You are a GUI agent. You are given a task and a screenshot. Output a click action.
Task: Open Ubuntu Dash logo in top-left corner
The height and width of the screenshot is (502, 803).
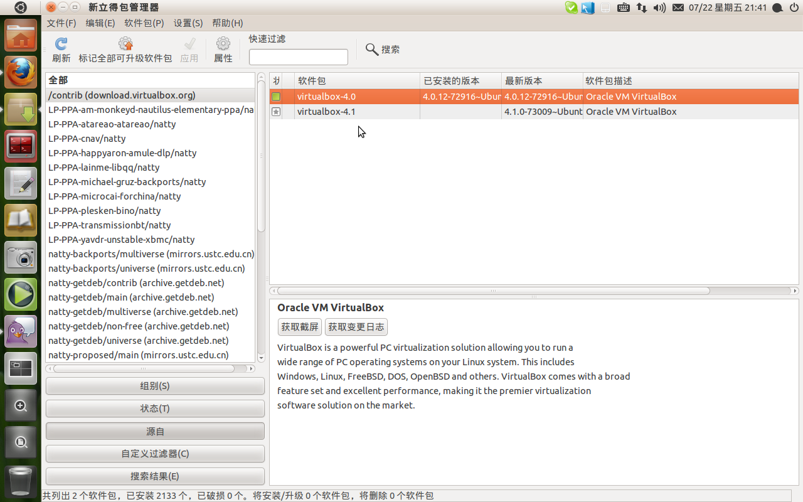(x=21, y=8)
